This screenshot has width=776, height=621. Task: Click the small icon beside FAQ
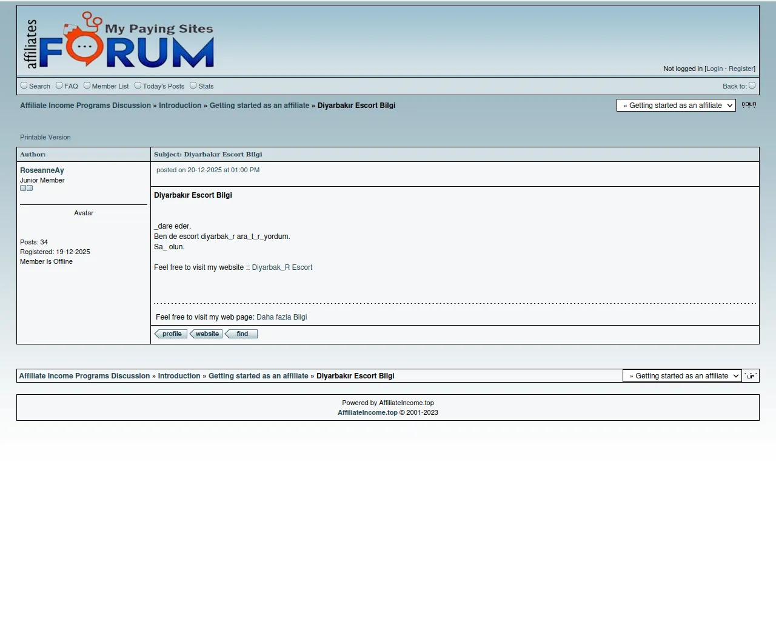pyautogui.click(x=59, y=86)
